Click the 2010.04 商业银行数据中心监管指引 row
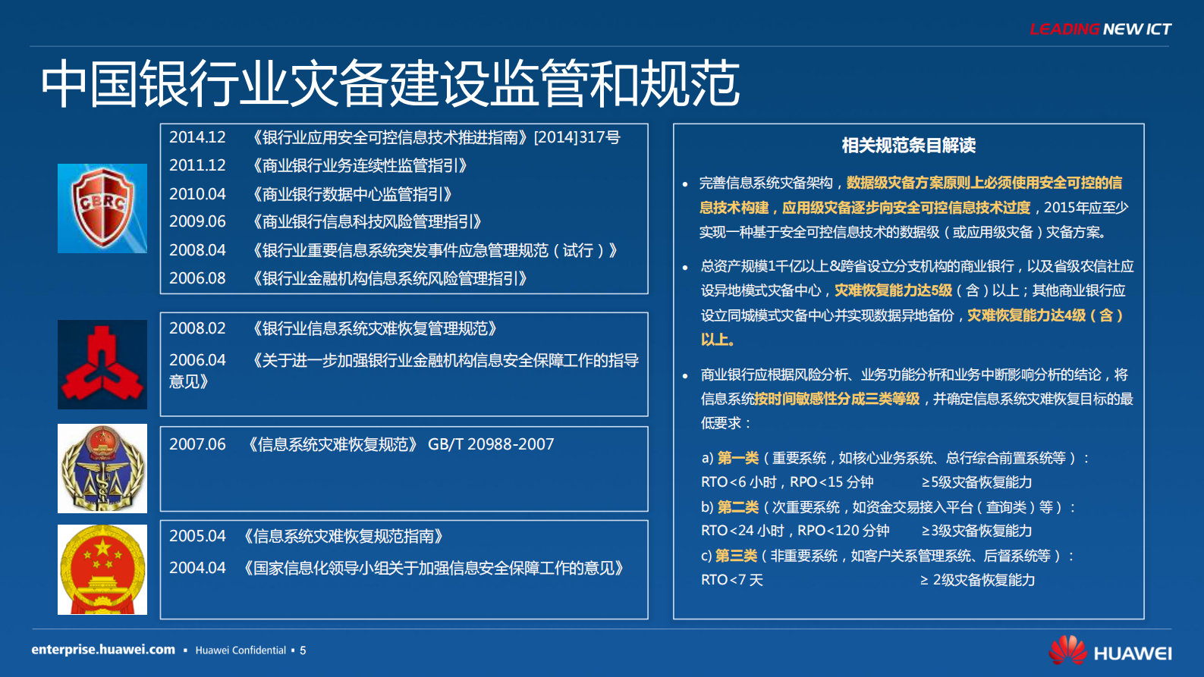 311,194
